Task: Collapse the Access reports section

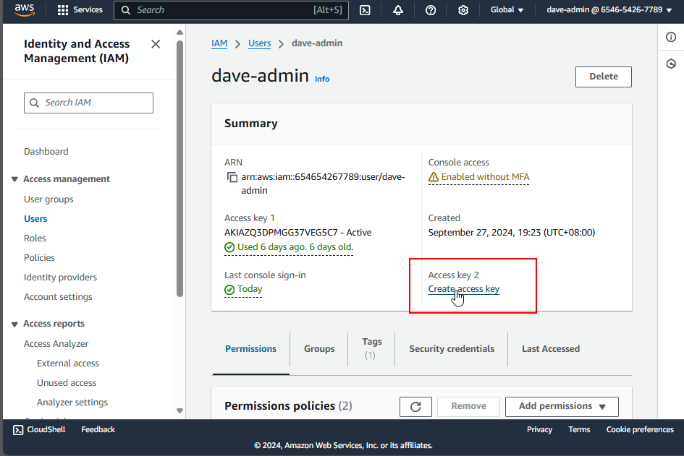Action: click(x=14, y=324)
